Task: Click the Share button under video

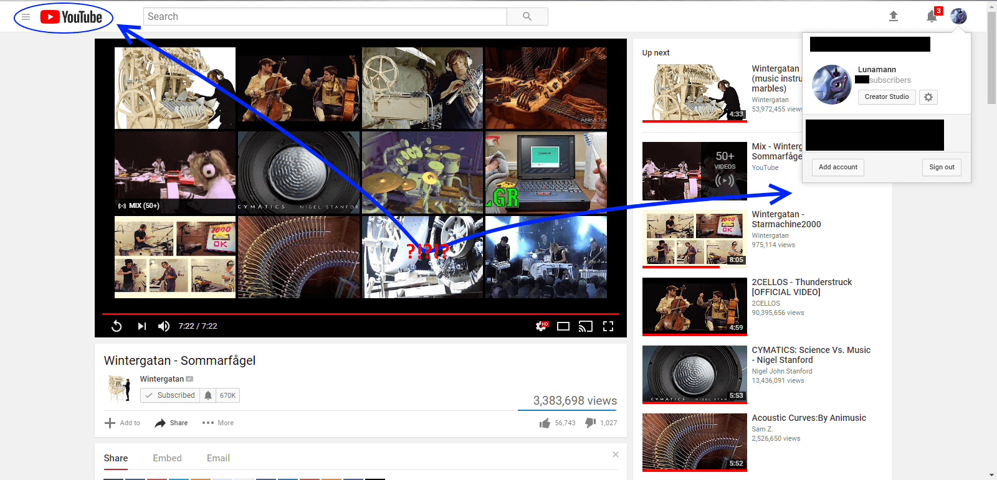Action: click(171, 423)
